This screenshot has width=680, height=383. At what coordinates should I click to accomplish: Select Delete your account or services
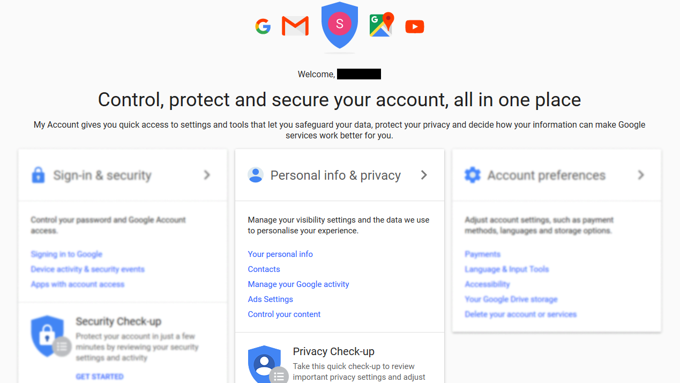pos(521,314)
